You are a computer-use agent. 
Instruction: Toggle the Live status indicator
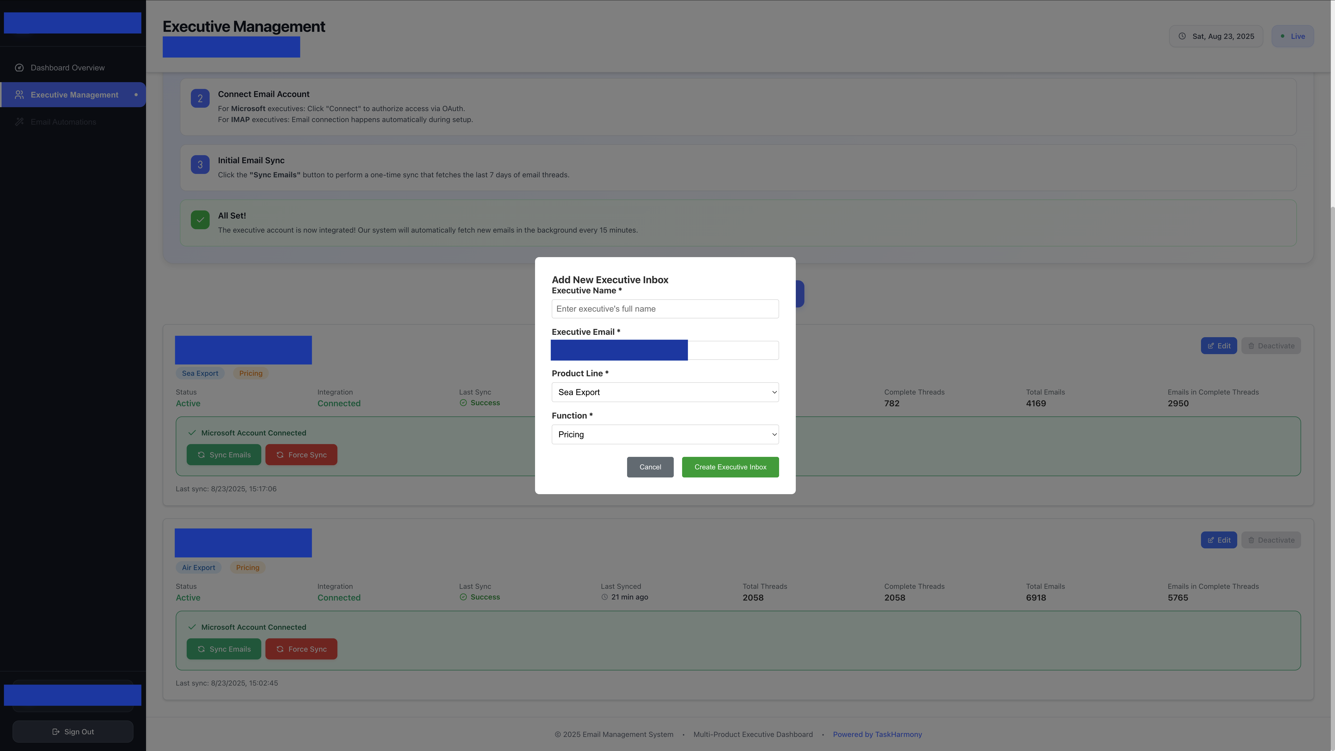point(1292,36)
